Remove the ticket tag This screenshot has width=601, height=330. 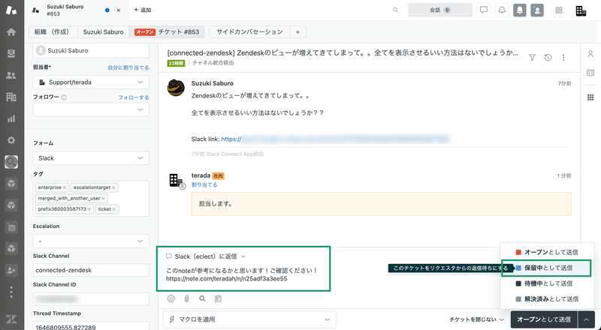click(114, 209)
